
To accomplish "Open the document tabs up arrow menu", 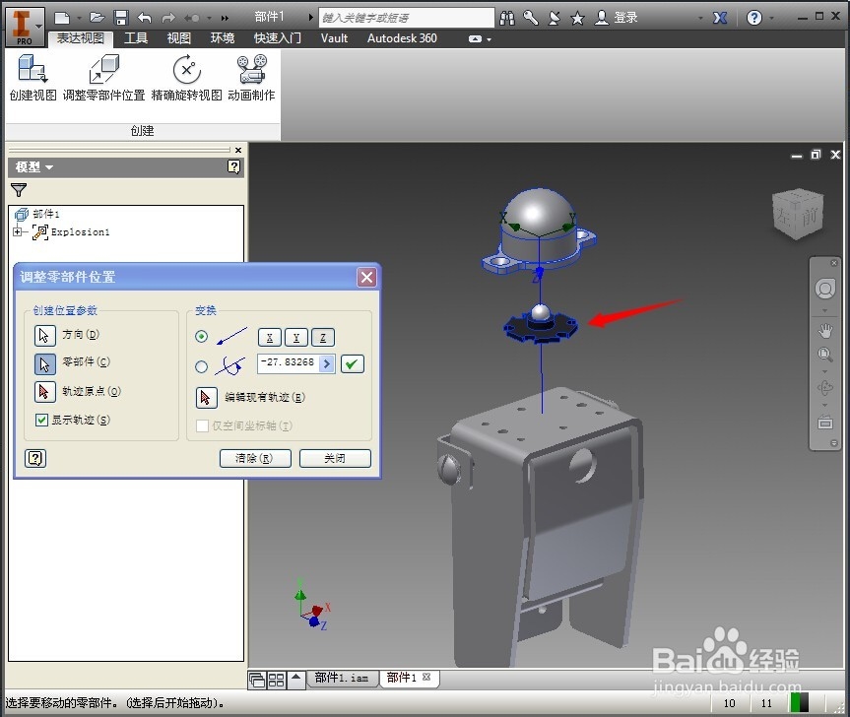I will [x=296, y=678].
